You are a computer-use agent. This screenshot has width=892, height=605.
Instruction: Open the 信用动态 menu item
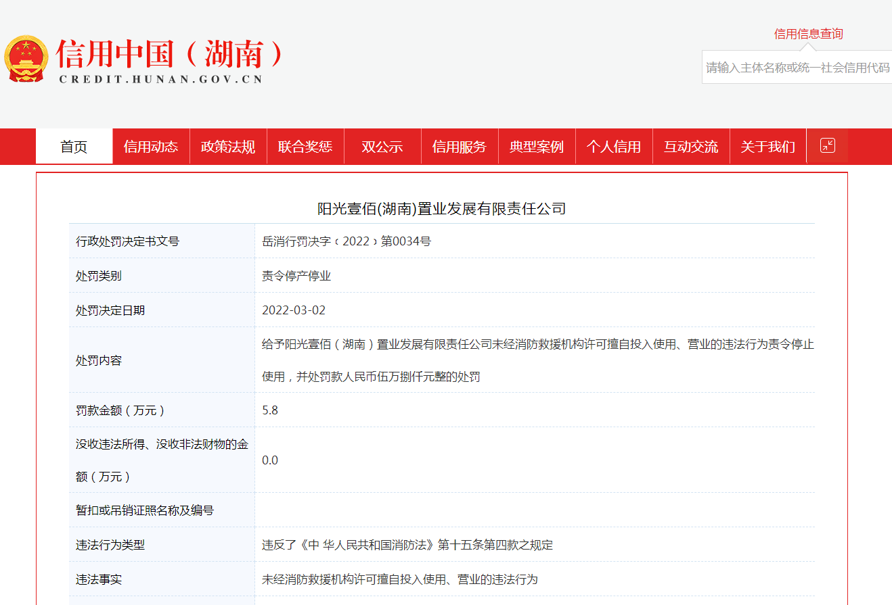coord(151,147)
